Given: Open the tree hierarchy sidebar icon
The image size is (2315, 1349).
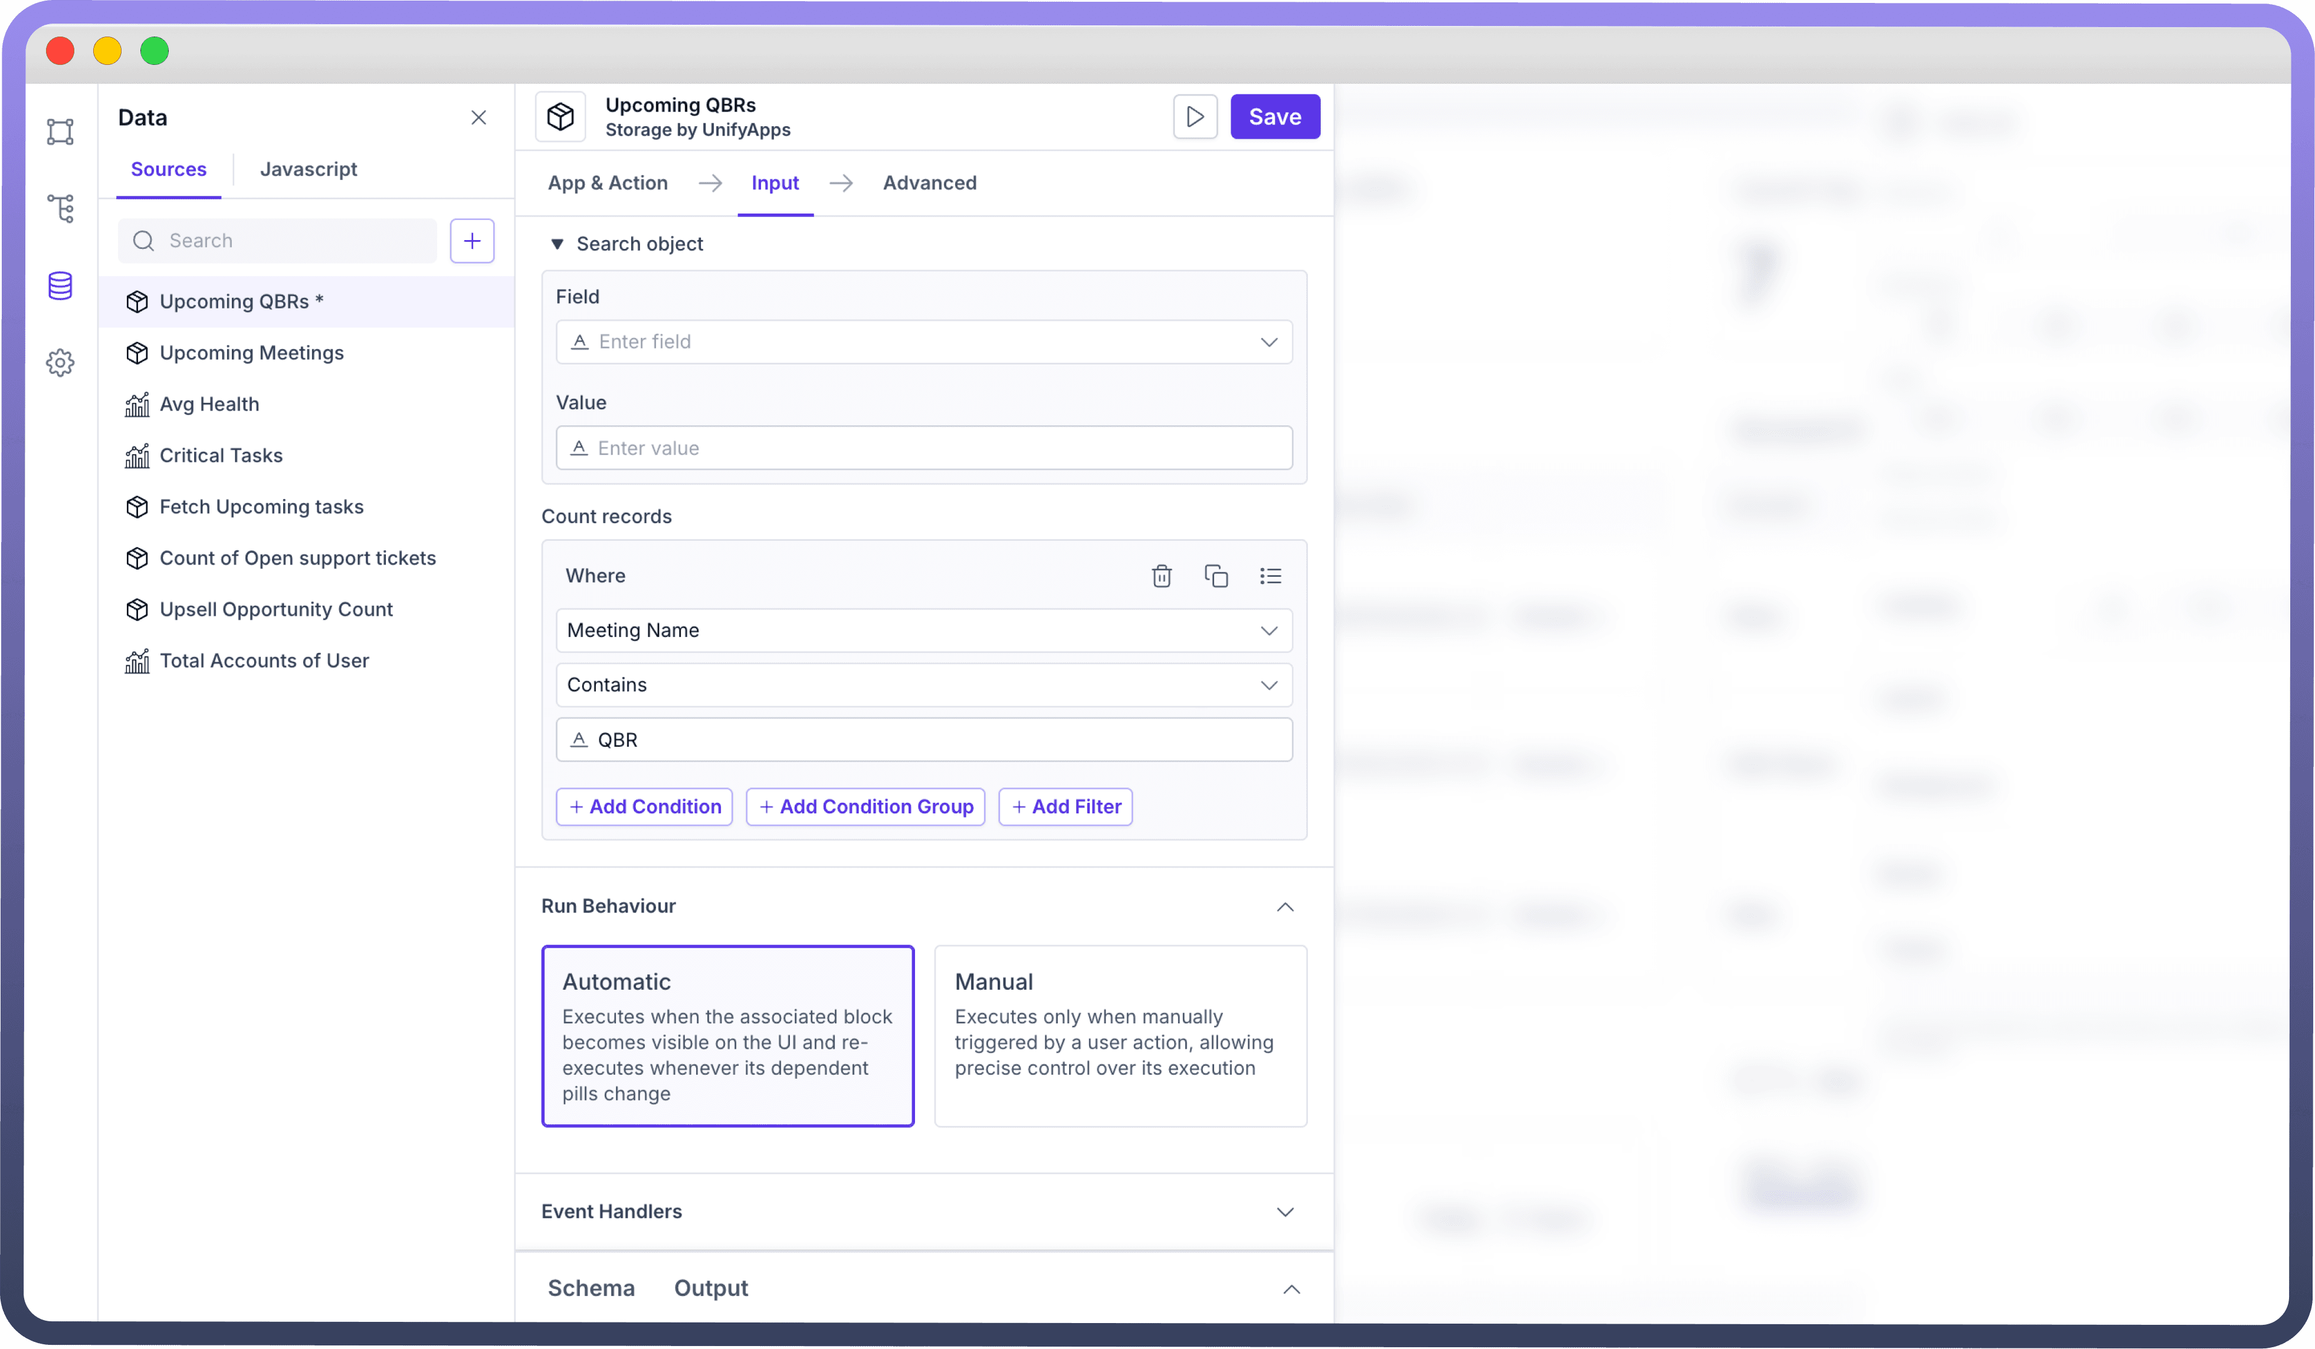Looking at the screenshot, I should [60, 208].
